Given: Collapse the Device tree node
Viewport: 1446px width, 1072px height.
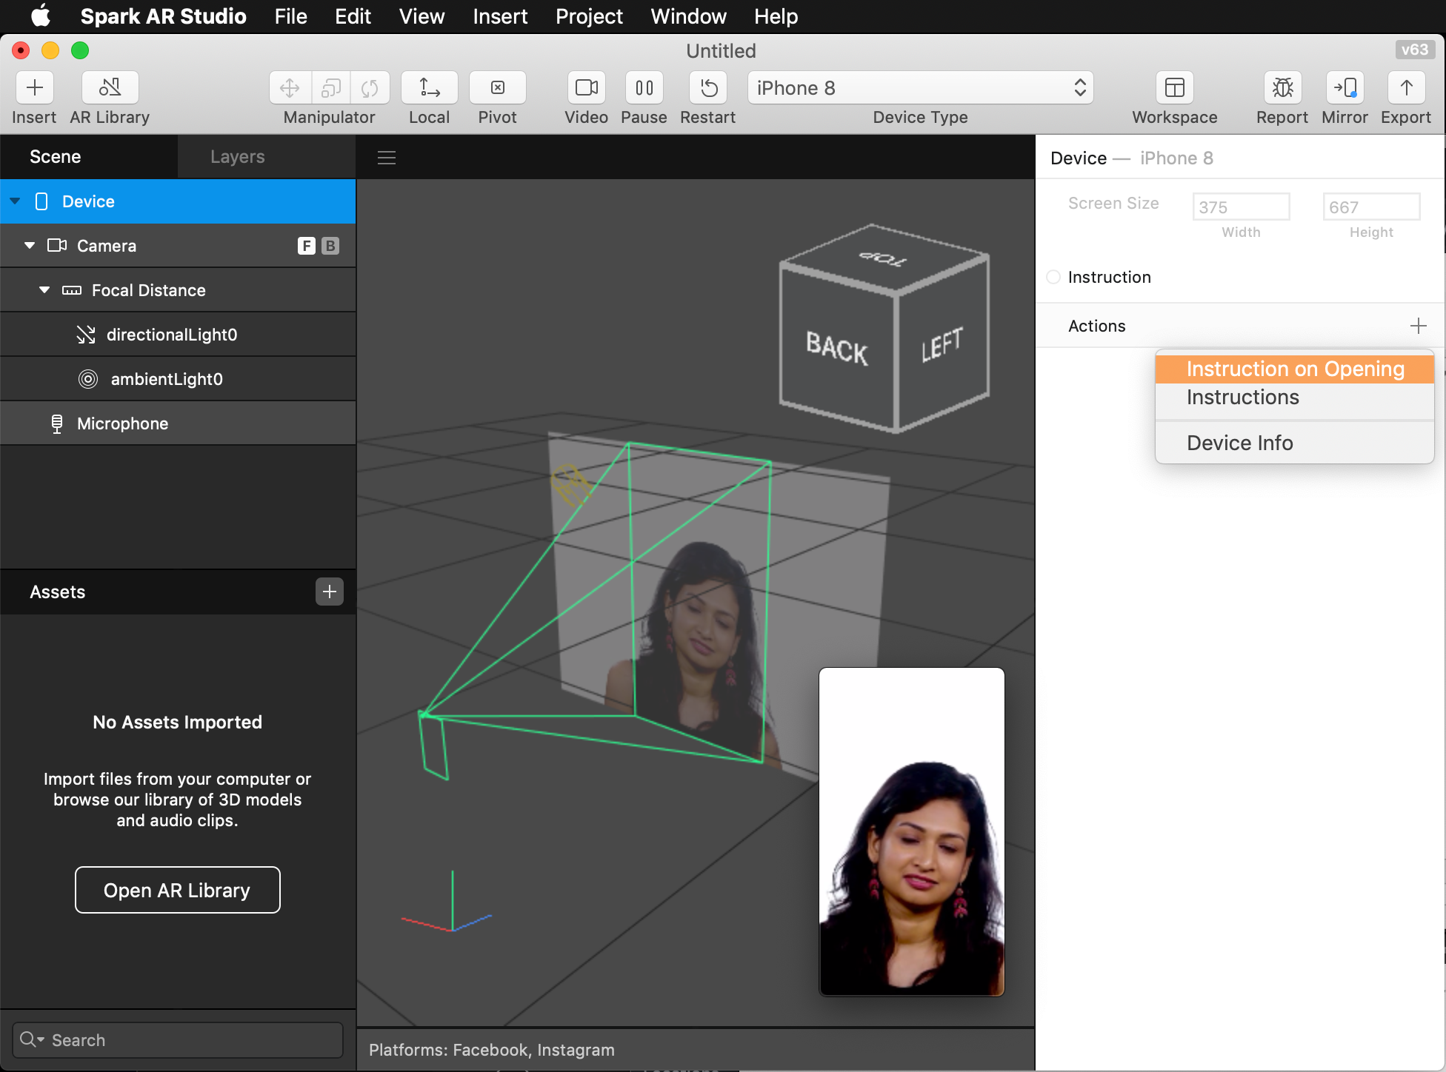Looking at the screenshot, I should tap(15, 201).
